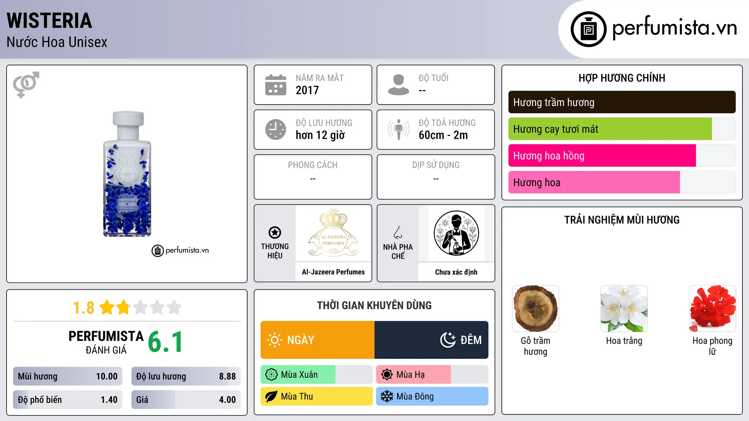Click the calendar icon for launch year

tap(276, 85)
